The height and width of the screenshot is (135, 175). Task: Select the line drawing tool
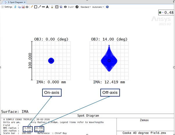(43, 7)
